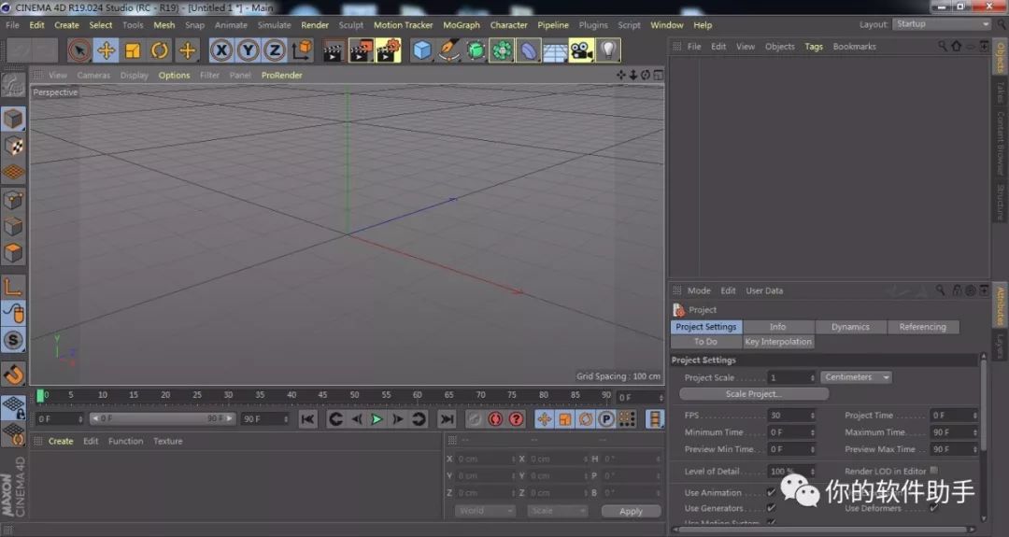Enable Edges mode
Screen dimensions: 1009x537
[13, 226]
